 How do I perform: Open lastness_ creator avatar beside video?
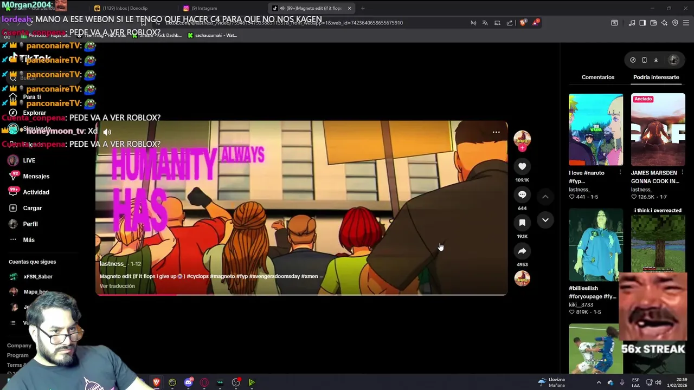coord(522,139)
